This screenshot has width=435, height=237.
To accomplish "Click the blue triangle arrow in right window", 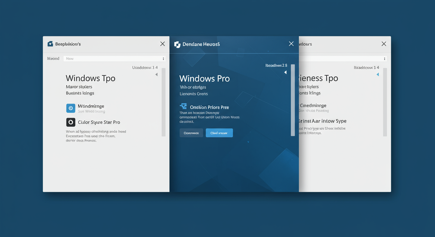I will pyautogui.click(x=378, y=74).
